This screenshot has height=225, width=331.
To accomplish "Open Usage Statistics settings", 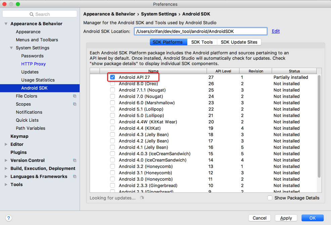I will [38, 80].
